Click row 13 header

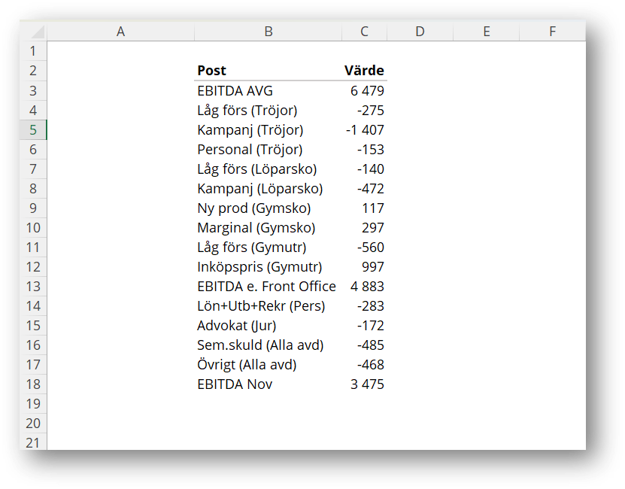(33, 286)
